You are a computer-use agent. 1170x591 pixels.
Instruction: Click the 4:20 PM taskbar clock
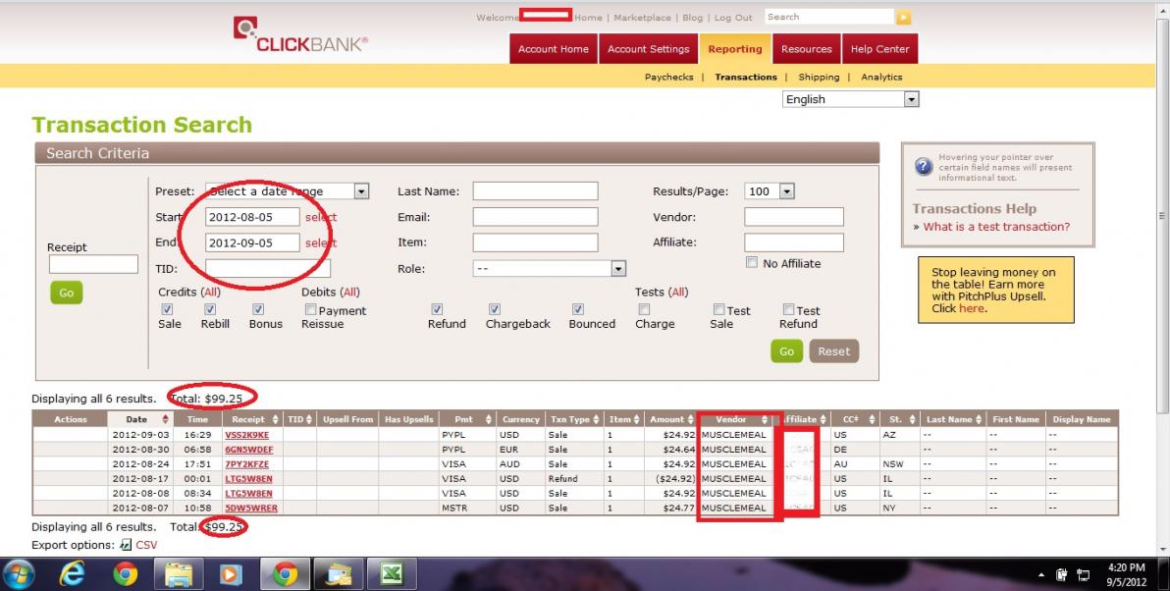click(x=1126, y=567)
